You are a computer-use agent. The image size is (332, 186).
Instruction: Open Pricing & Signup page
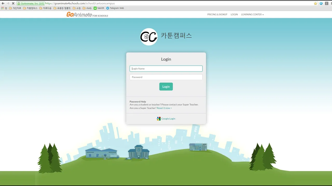217,14
